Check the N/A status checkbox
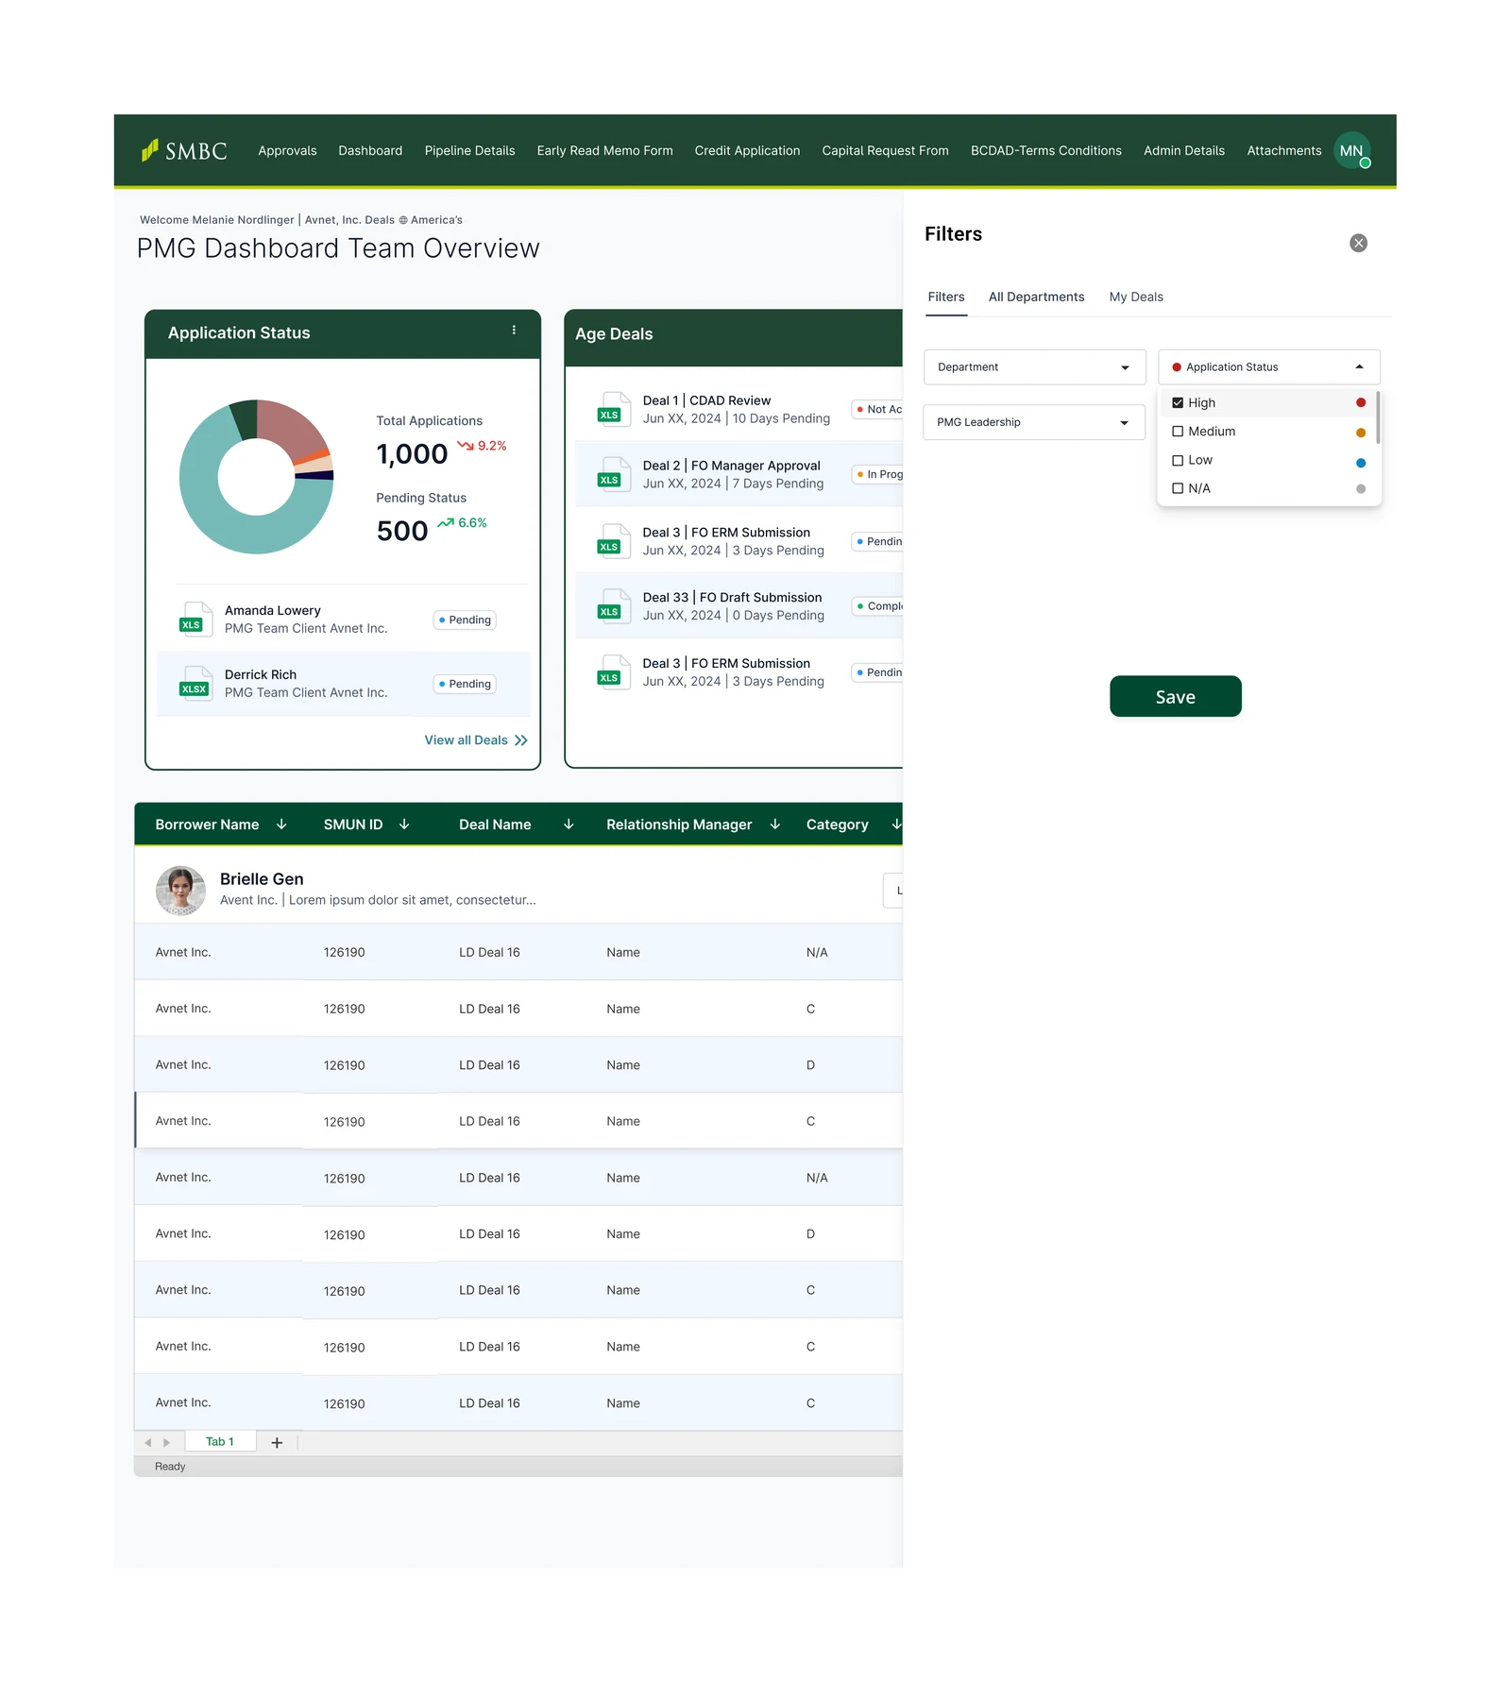Screen dimensions: 1511x1682 1178,488
